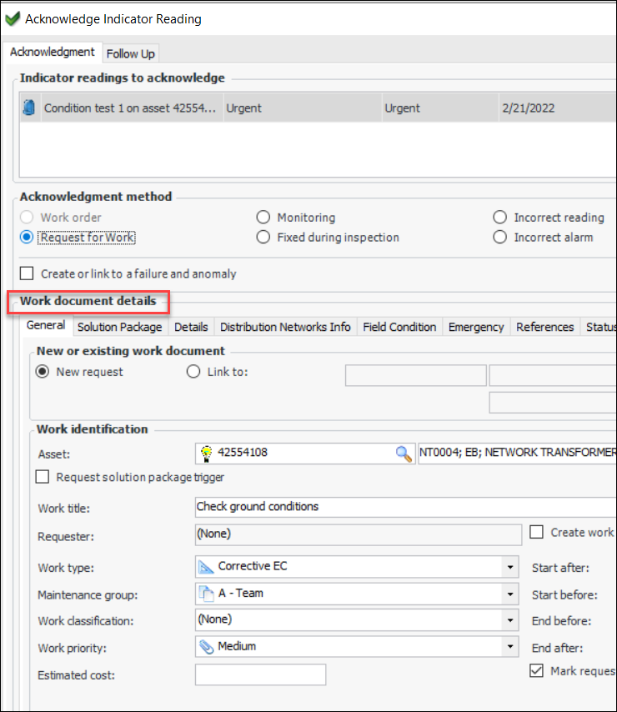Select the Link to radio option
Viewport: 617px width, 712px height.
(193, 372)
